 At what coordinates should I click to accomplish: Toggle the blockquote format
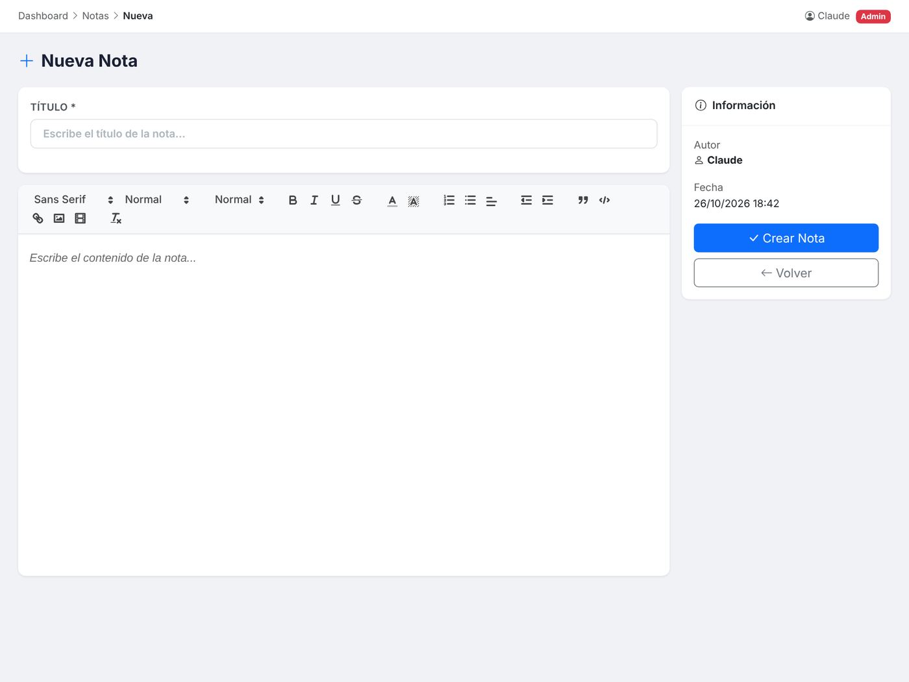[583, 200]
